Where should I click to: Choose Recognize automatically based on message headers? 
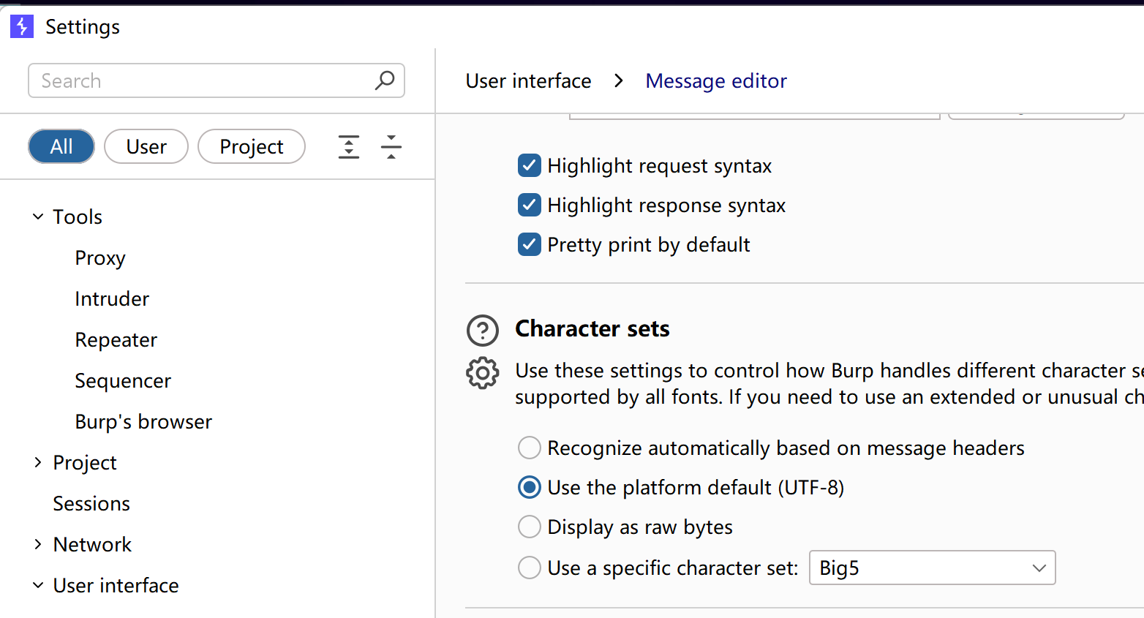click(x=530, y=448)
